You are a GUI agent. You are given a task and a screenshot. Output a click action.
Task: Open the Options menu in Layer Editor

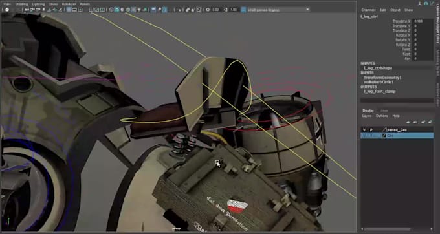point(382,116)
